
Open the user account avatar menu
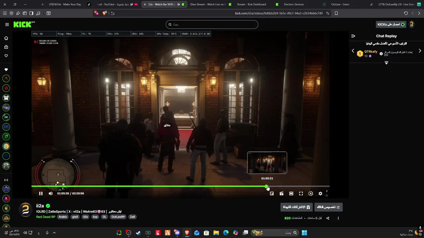(411, 24)
